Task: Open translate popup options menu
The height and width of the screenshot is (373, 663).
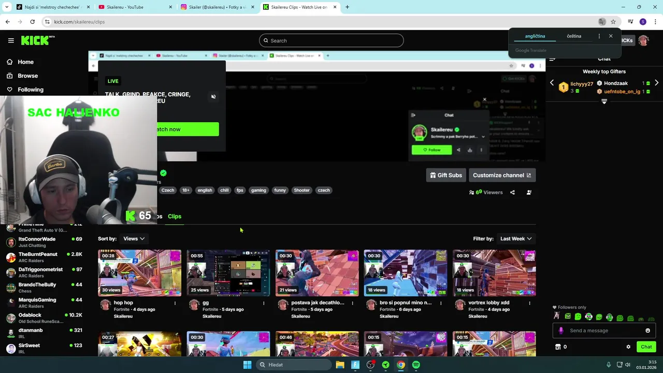Action: (599, 36)
